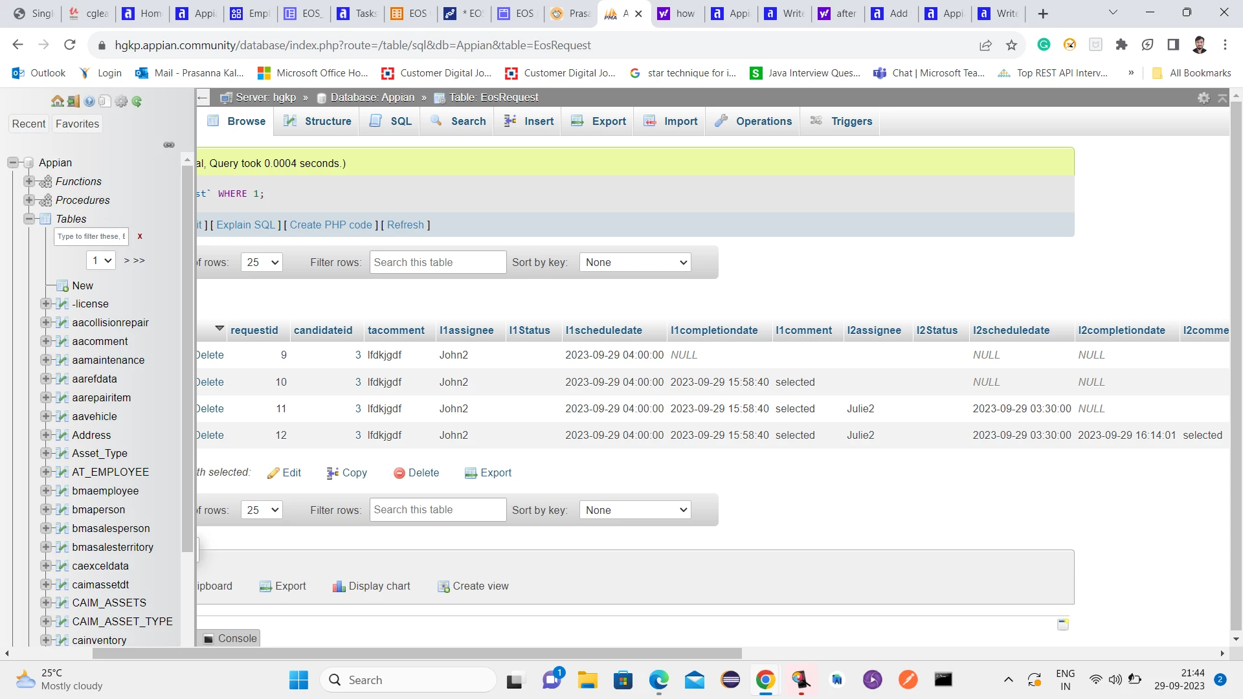Open the Triggers tab
Viewport: 1243px width, 699px height.
tap(840, 122)
